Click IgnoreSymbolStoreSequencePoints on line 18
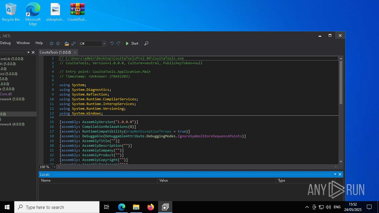This screenshot has width=379, height=213. (x=210, y=136)
